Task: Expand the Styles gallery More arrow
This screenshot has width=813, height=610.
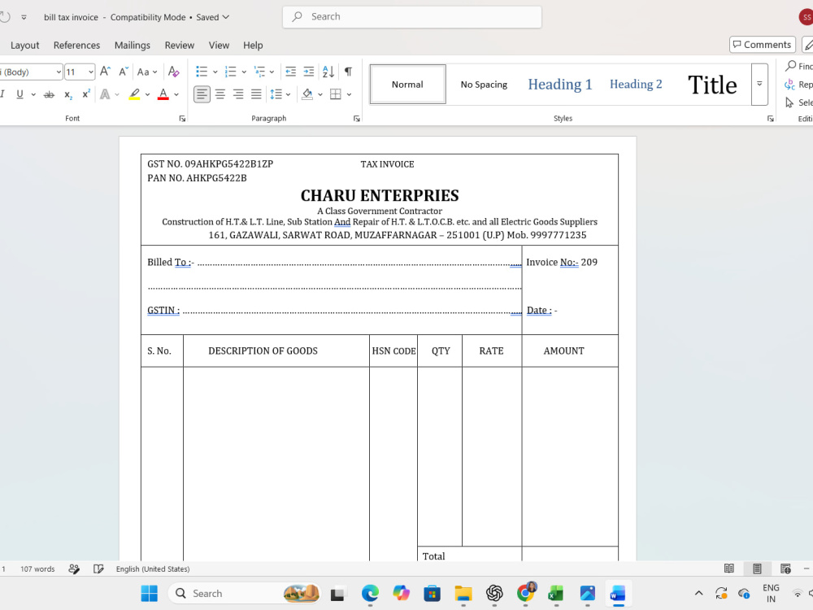Action: point(759,84)
